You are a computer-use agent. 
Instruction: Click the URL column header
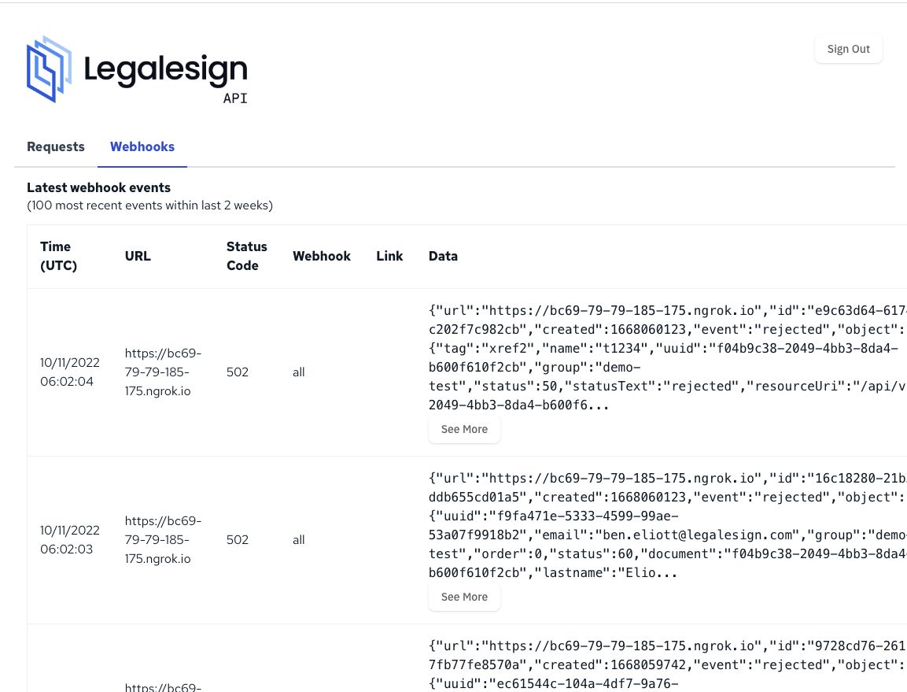(138, 256)
